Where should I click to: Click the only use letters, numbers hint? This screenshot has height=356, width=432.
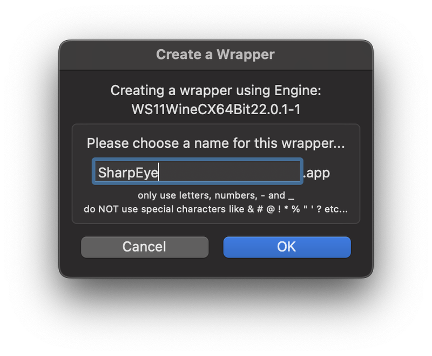215,195
